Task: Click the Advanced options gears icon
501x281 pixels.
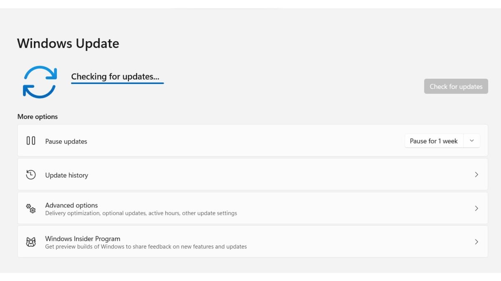Action: [x=31, y=209]
